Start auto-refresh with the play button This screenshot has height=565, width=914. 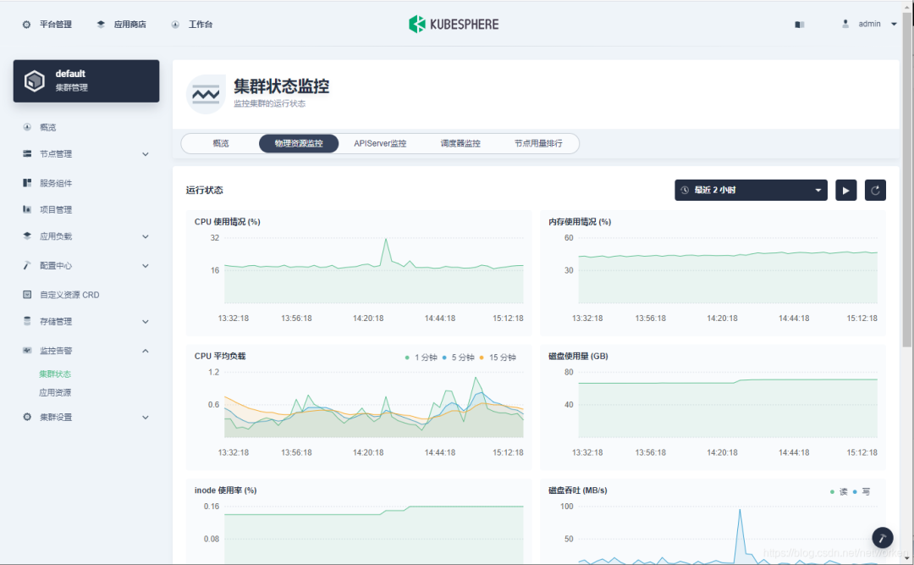845,190
